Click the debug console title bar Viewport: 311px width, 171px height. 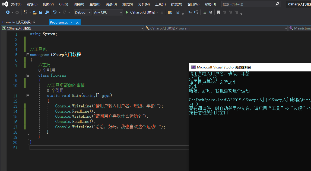point(250,67)
